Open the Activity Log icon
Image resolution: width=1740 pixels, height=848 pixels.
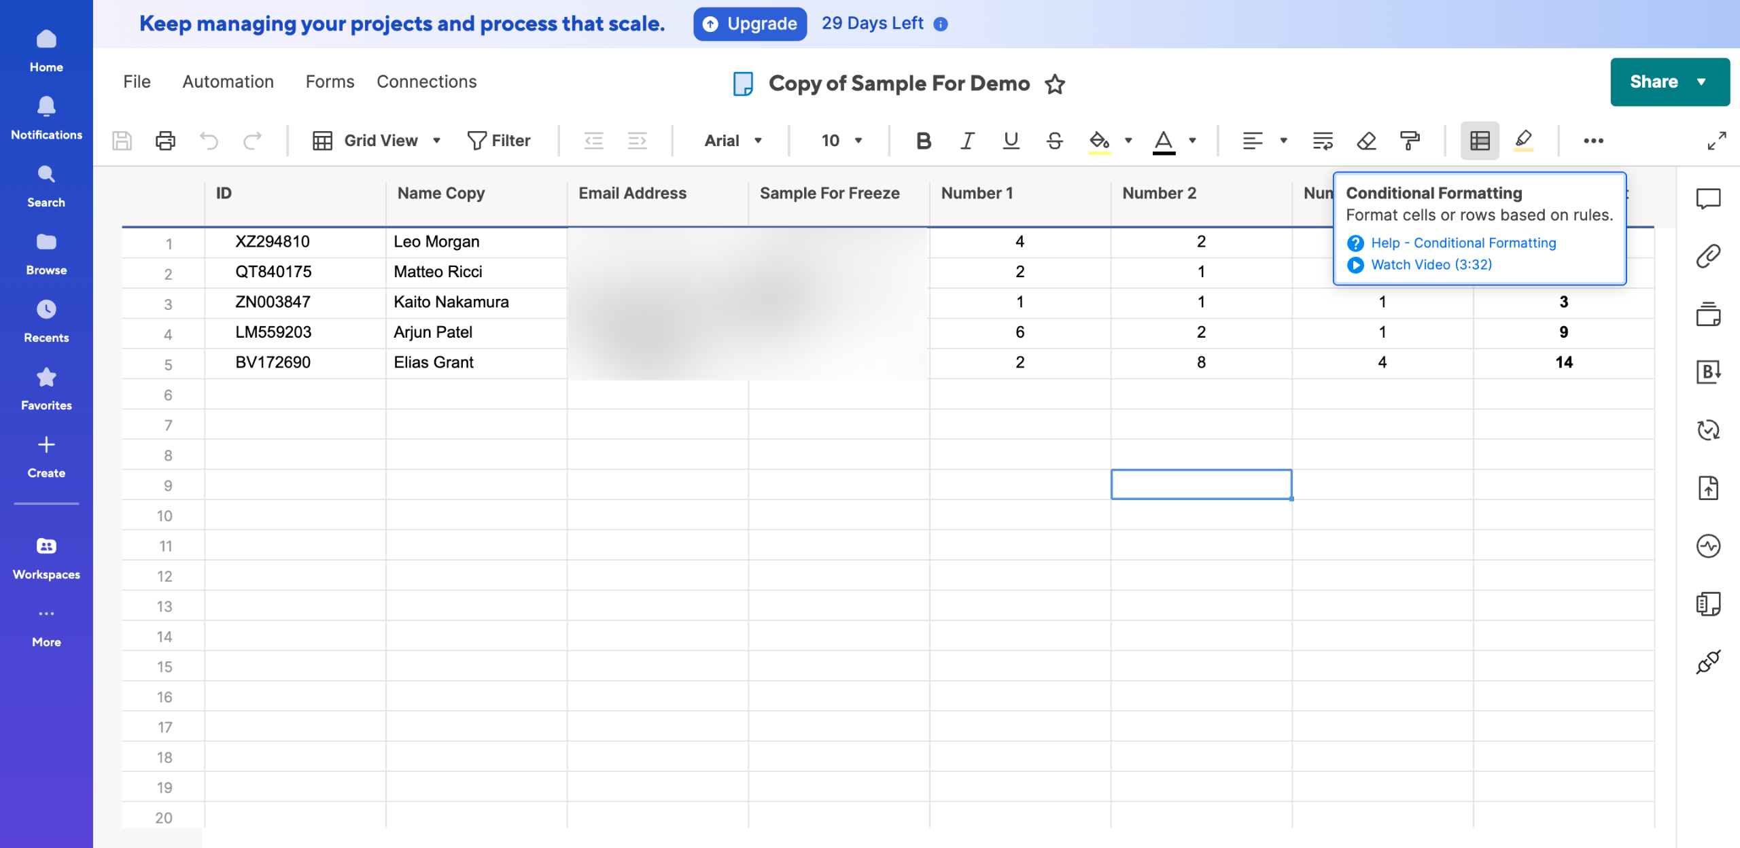coord(1708,546)
